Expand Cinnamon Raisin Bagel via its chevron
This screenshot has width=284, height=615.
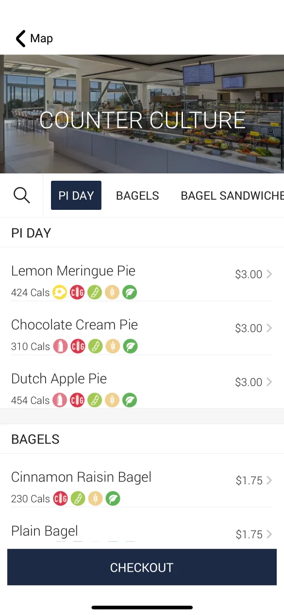pos(269,480)
